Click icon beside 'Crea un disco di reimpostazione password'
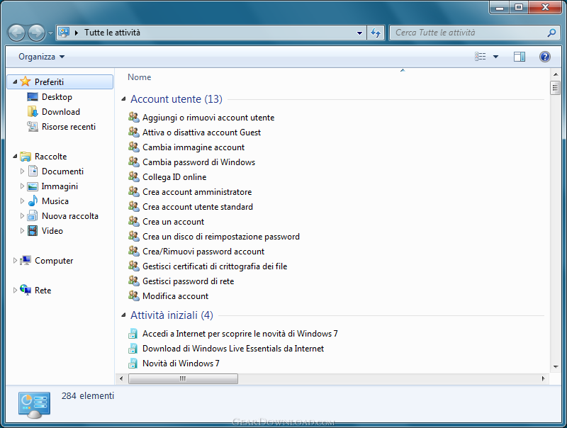 134,237
